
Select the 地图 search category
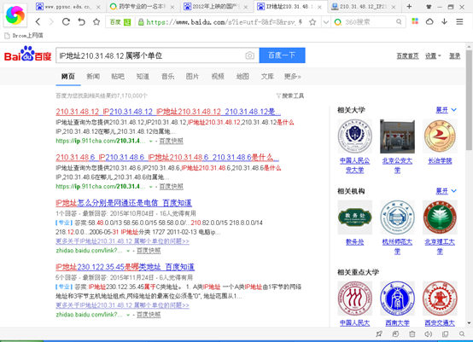click(242, 77)
